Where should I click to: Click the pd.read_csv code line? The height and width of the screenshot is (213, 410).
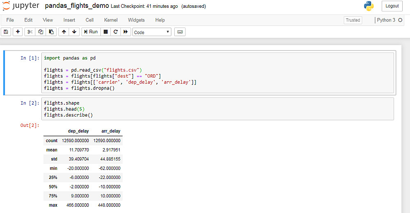coord(93,70)
